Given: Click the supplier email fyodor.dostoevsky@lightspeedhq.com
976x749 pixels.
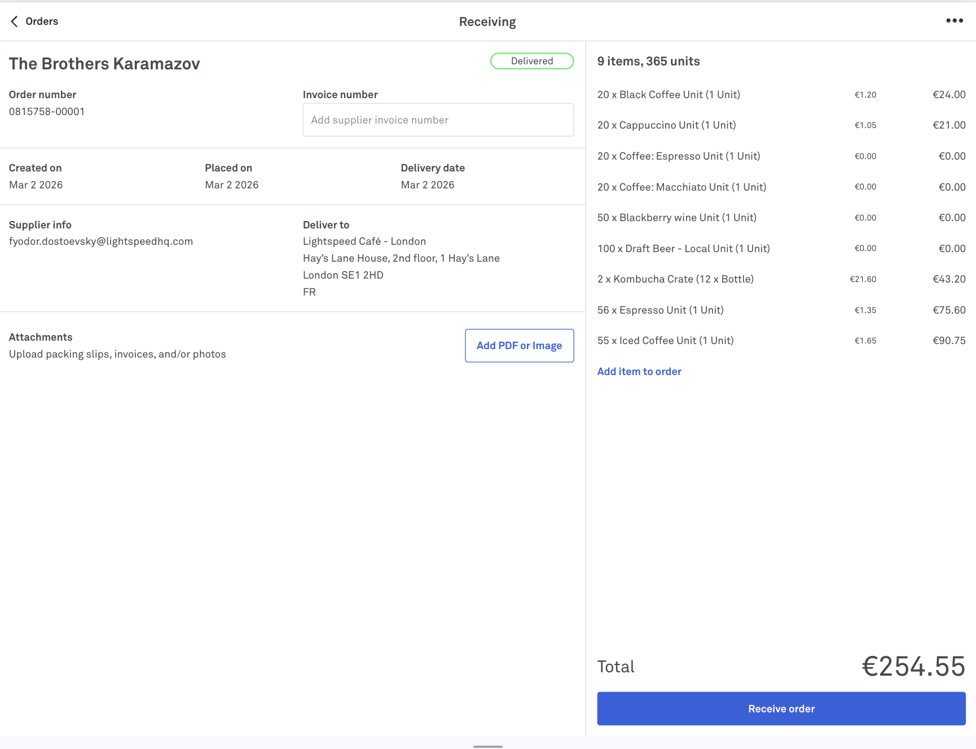Looking at the screenshot, I should (x=101, y=241).
